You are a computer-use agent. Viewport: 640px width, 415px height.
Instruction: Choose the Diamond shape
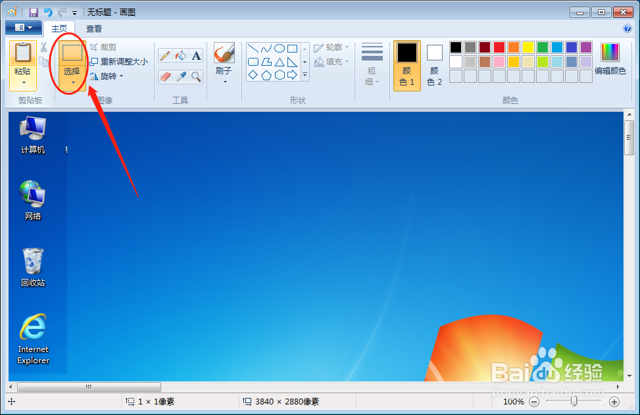click(x=253, y=75)
